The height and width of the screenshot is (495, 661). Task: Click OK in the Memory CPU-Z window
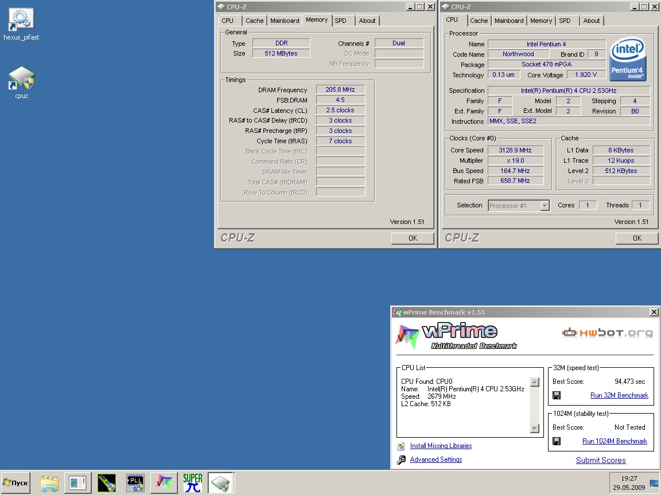413,238
